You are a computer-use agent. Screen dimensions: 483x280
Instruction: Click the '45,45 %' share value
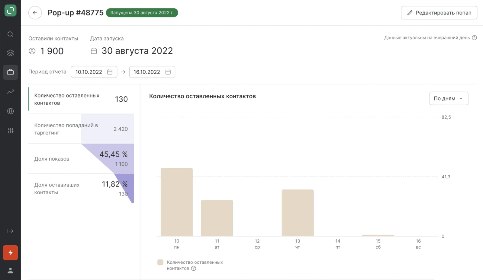[114, 154]
